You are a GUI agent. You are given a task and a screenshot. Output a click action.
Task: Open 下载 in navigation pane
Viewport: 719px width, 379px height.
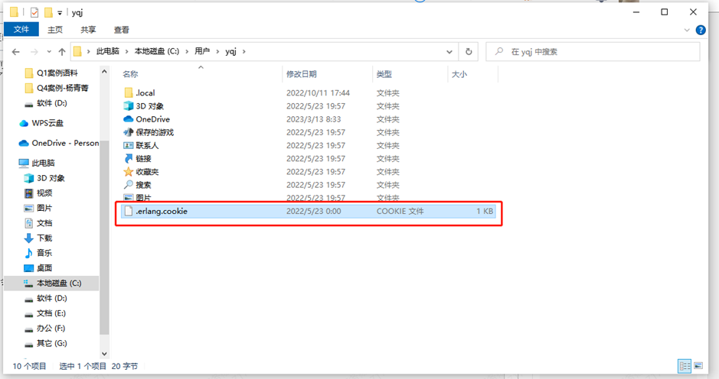click(x=44, y=238)
